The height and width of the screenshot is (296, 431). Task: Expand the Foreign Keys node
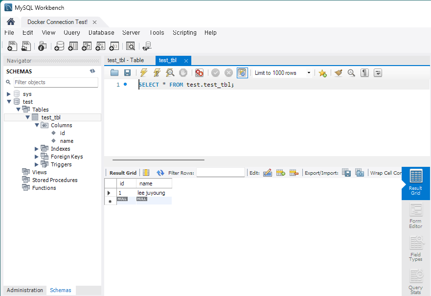click(x=37, y=157)
